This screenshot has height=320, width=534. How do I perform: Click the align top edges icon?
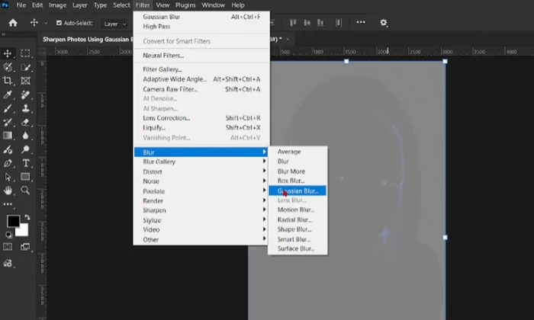pyautogui.click(x=292, y=23)
